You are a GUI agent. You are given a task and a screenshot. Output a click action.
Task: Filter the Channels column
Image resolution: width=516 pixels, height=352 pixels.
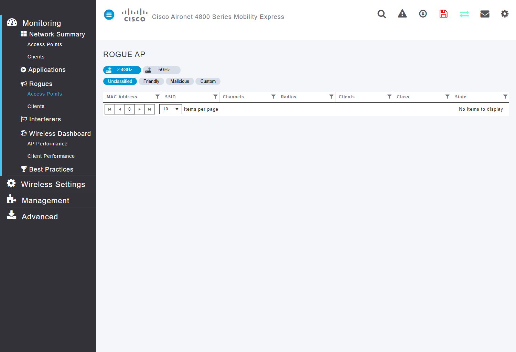coord(273,97)
